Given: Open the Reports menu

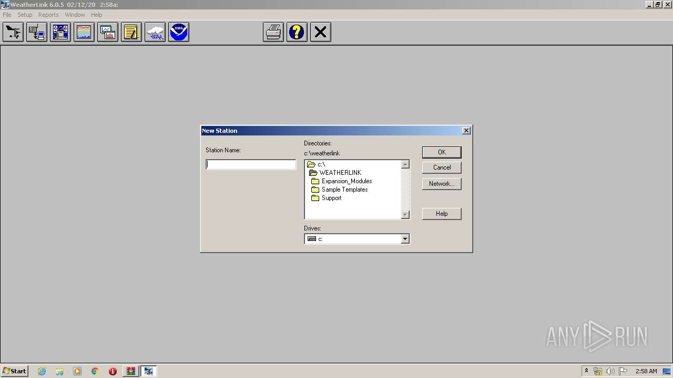Looking at the screenshot, I should pyautogui.click(x=48, y=15).
